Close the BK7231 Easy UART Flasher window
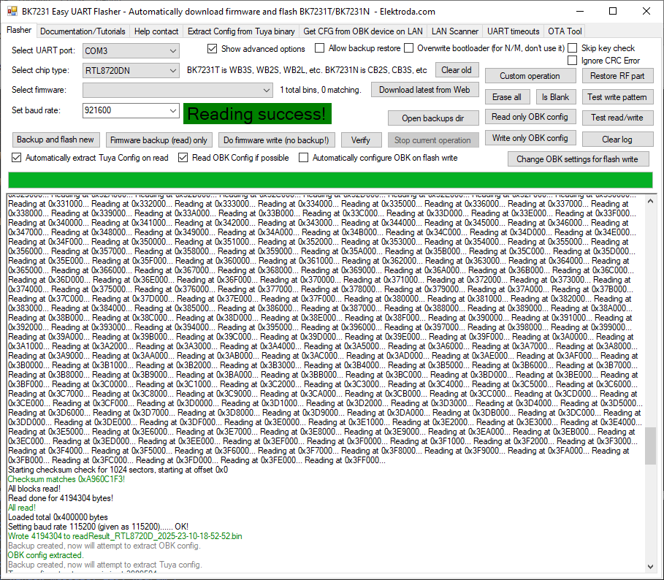This screenshot has width=664, height=580. pos(646,12)
